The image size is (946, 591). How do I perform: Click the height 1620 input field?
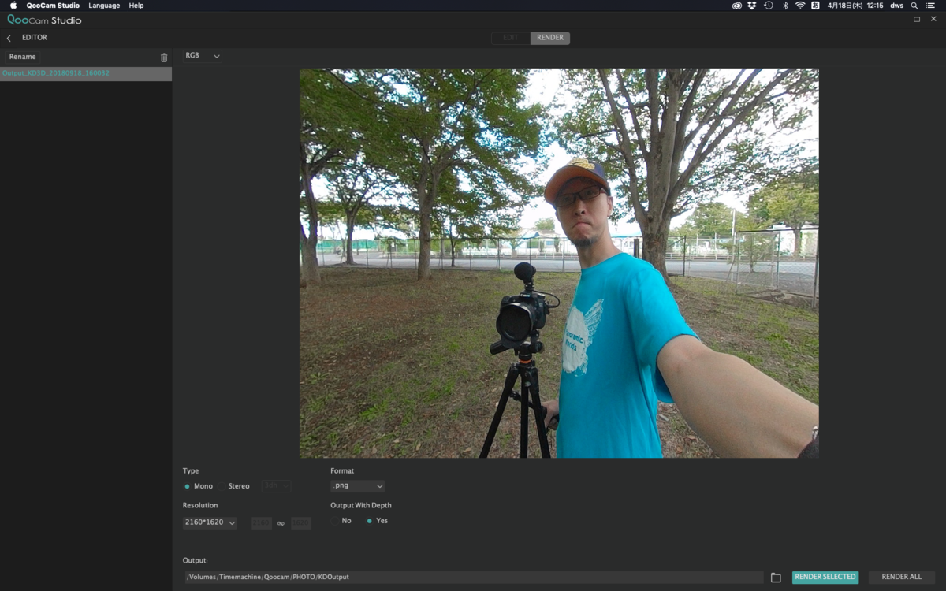[301, 523]
